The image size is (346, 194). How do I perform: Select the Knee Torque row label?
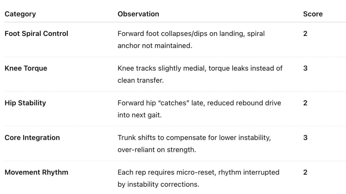(26, 68)
